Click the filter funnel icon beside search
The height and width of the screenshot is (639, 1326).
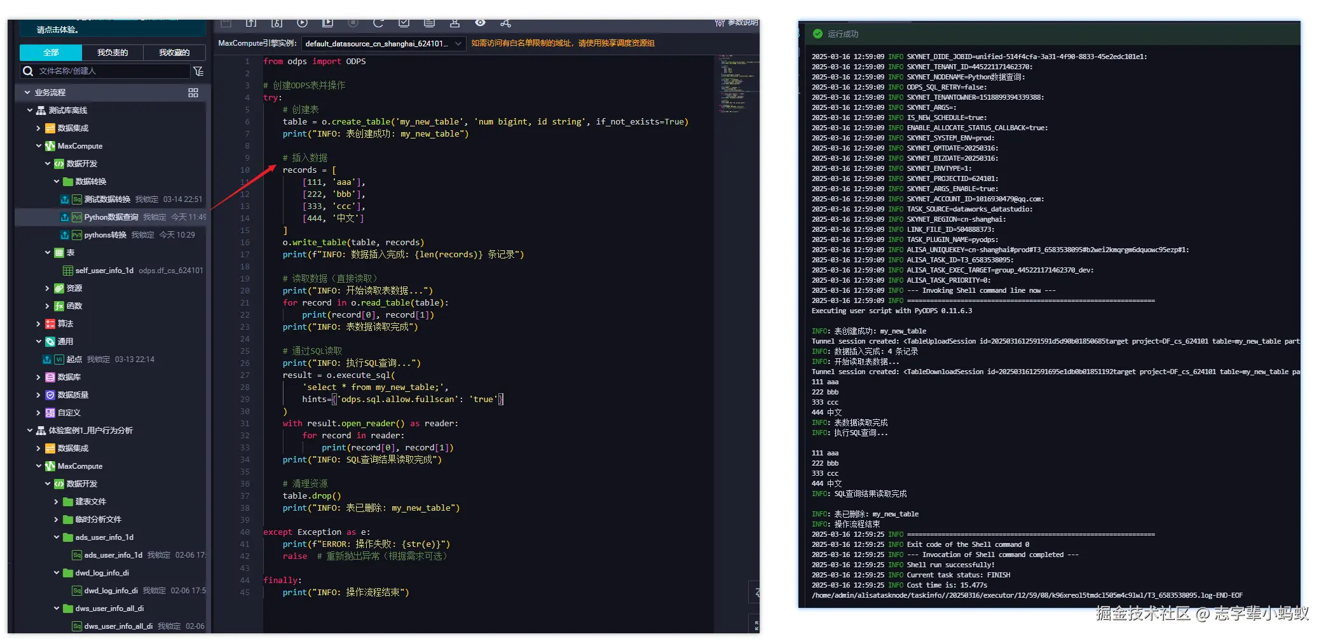198,71
